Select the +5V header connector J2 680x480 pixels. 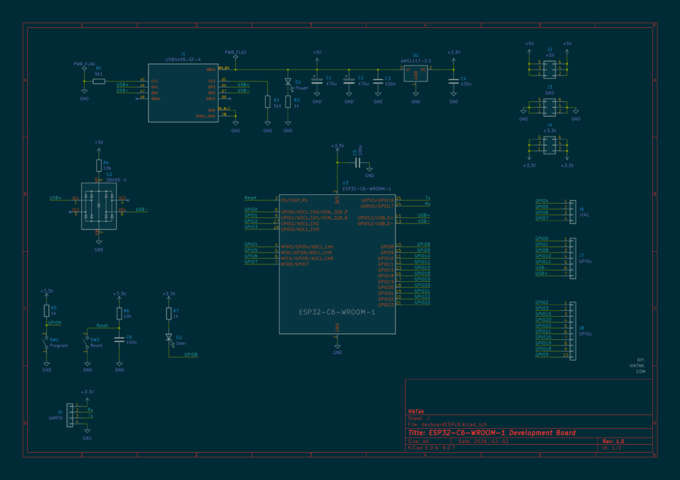549,69
